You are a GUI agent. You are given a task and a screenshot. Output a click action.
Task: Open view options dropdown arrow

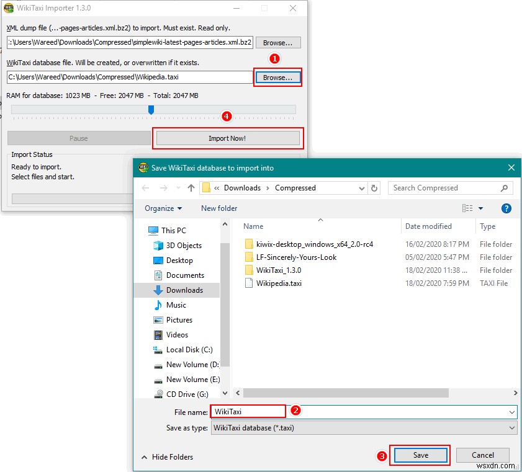pyautogui.click(x=480, y=208)
